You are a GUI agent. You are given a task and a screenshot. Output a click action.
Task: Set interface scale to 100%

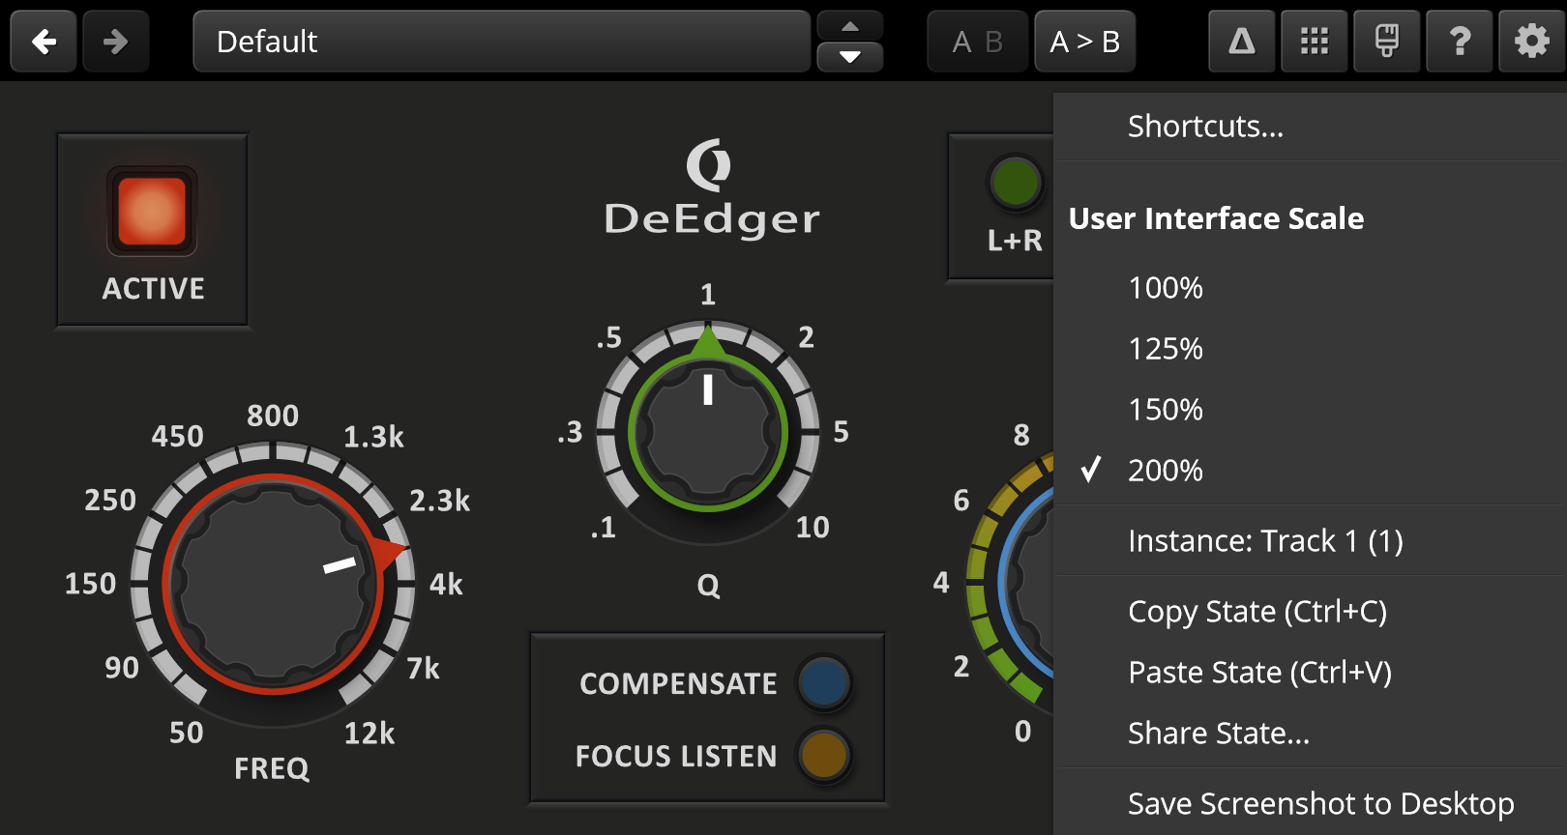tap(1310, 288)
